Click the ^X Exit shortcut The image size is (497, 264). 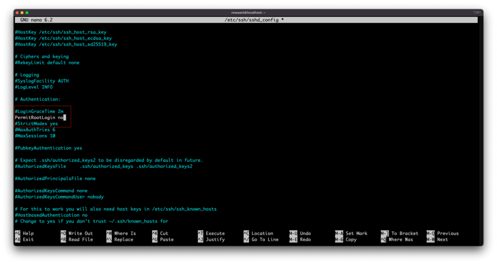point(24,239)
